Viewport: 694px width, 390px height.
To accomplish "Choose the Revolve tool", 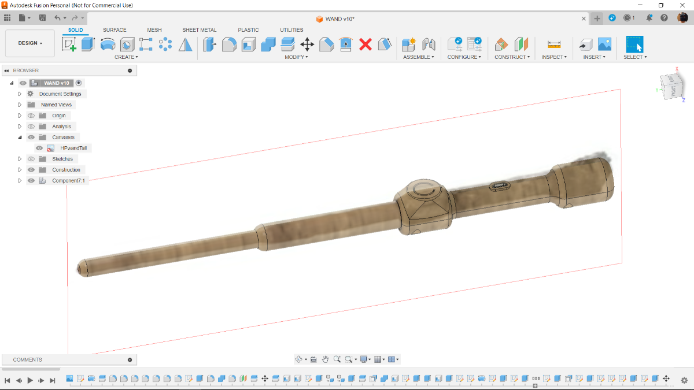I will click(108, 44).
